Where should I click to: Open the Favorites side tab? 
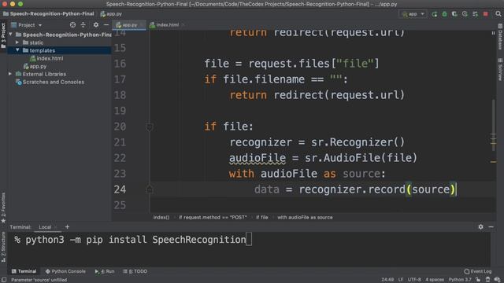pyautogui.click(x=3, y=208)
